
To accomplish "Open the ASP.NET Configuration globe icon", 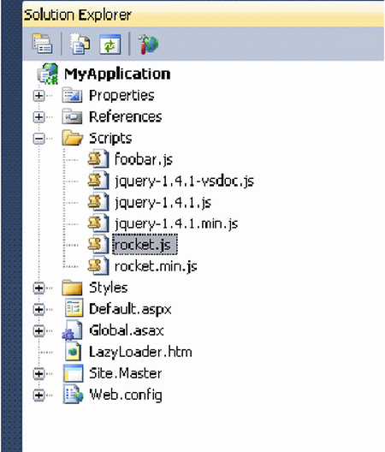I will coord(149,44).
